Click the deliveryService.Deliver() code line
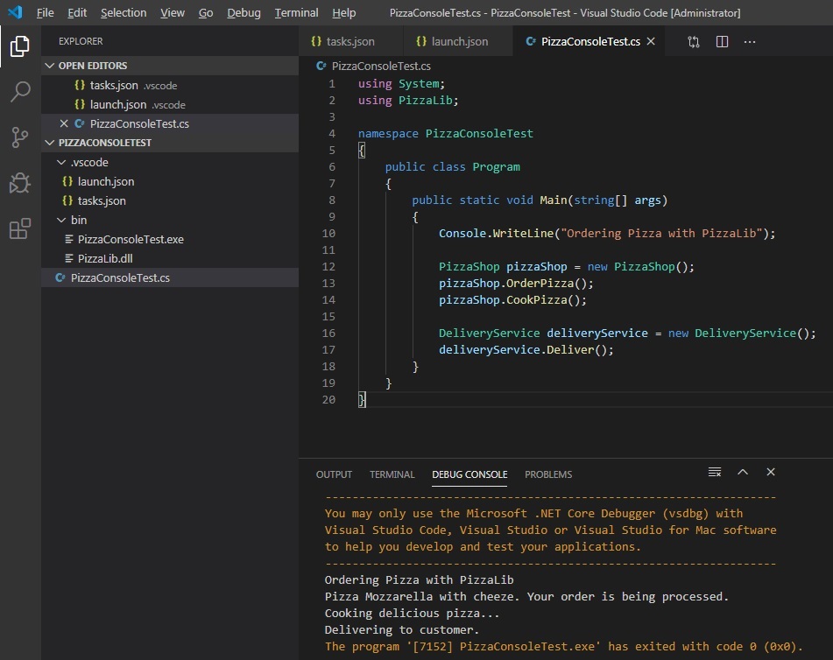 click(x=526, y=349)
